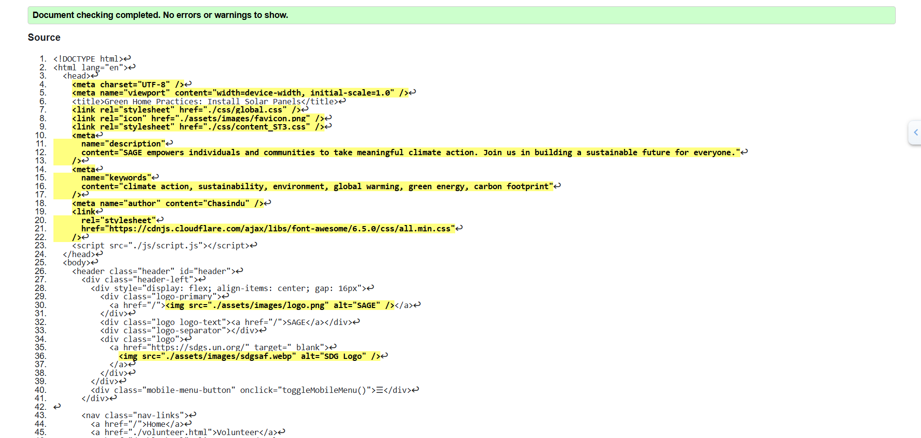The width and height of the screenshot is (921, 438).
Task: Select the highlighted SDG Logo img tag
Action: coord(250,356)
